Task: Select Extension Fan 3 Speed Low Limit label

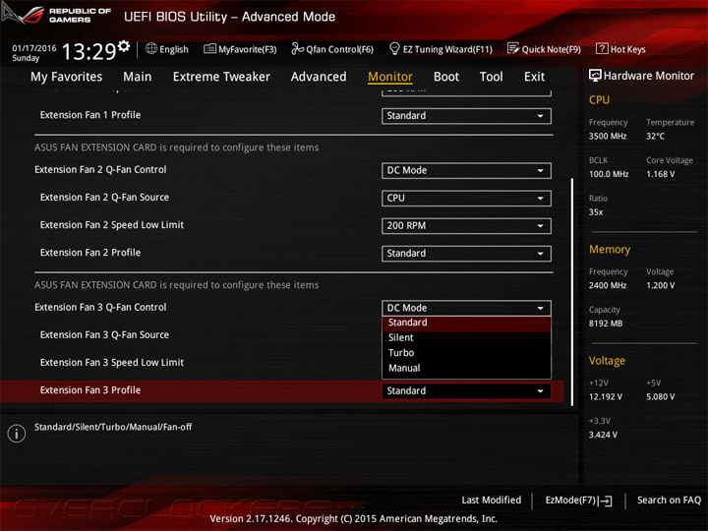Action: [x=111, y=363]
